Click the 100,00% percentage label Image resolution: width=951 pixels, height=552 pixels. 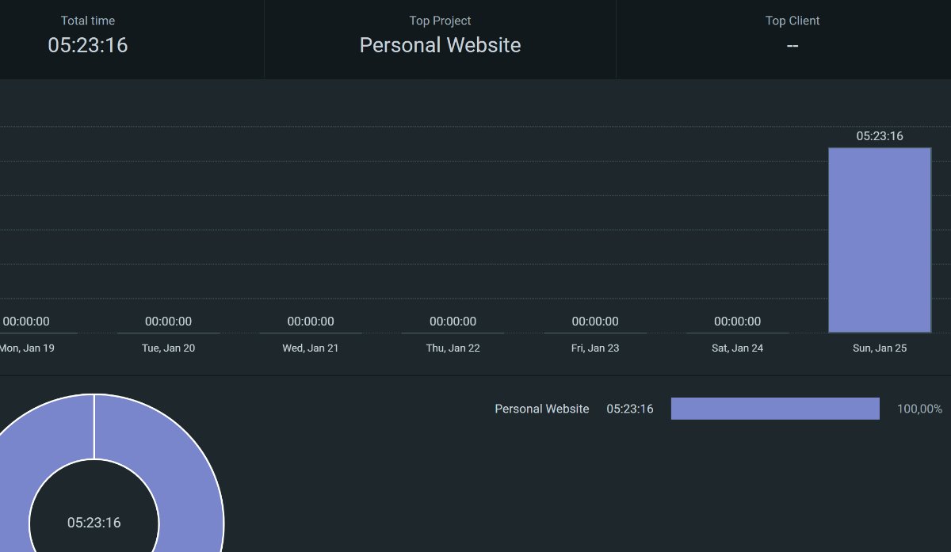(x=919, y=409)
